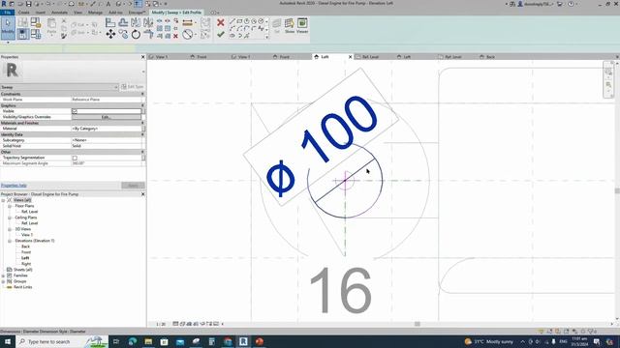Click the Windows search box
Screen dimensions: 620x348
[62, 341]
